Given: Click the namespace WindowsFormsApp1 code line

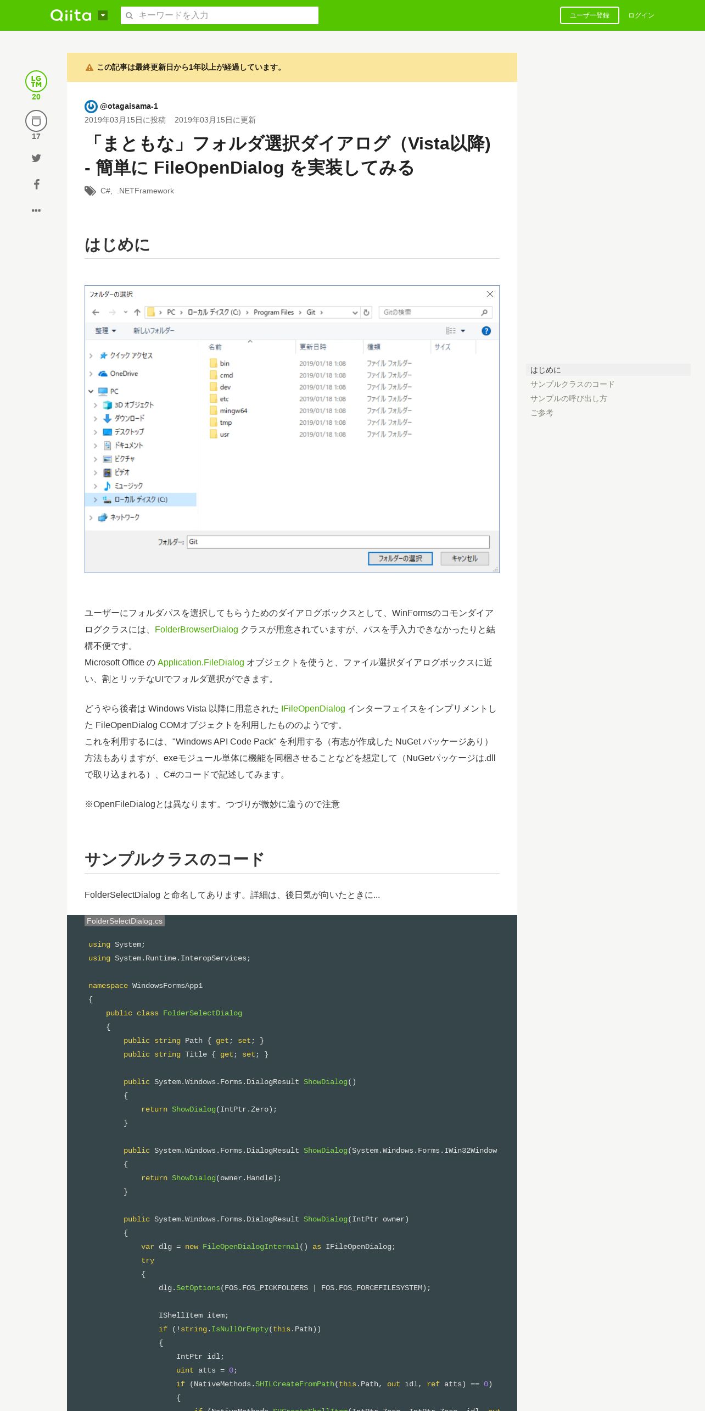Looking at the screenshot, I should pyautogui.click(x=146, y=986).
